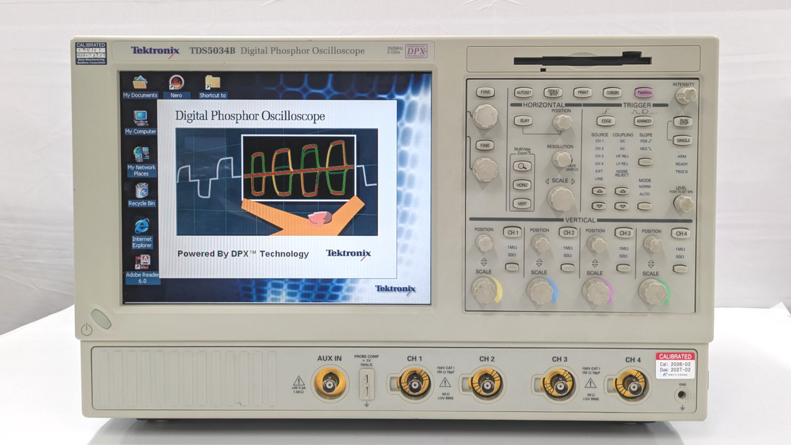Screen dimensions: 791x445
Task: Toggle the CH 2 vertical button
Action: click(568, 233)
